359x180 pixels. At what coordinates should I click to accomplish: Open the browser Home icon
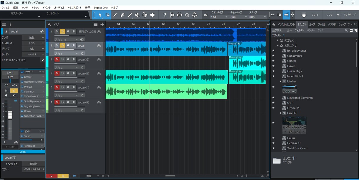tap(274, 24)
